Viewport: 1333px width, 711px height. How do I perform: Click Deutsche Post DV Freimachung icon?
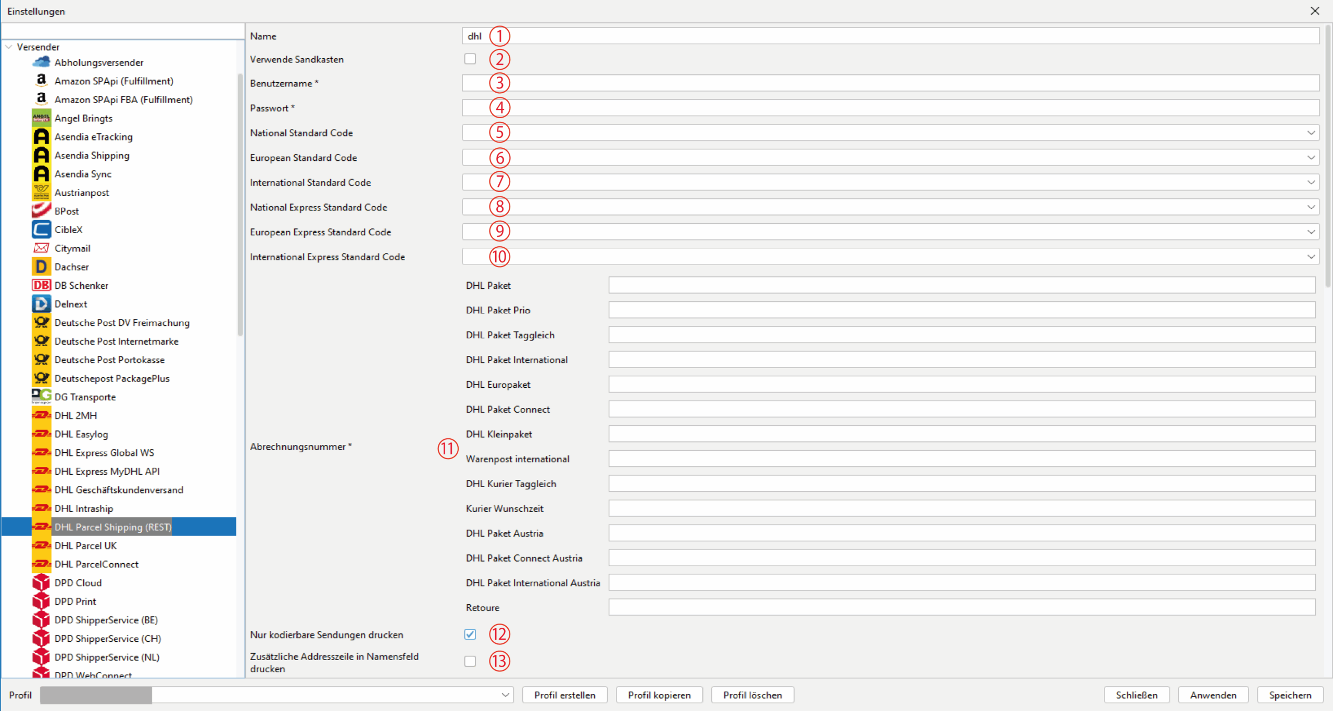[x=41, y=323]
